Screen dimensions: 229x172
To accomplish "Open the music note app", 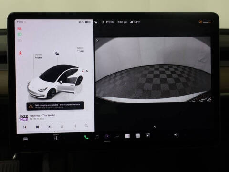I will (97, 137).
